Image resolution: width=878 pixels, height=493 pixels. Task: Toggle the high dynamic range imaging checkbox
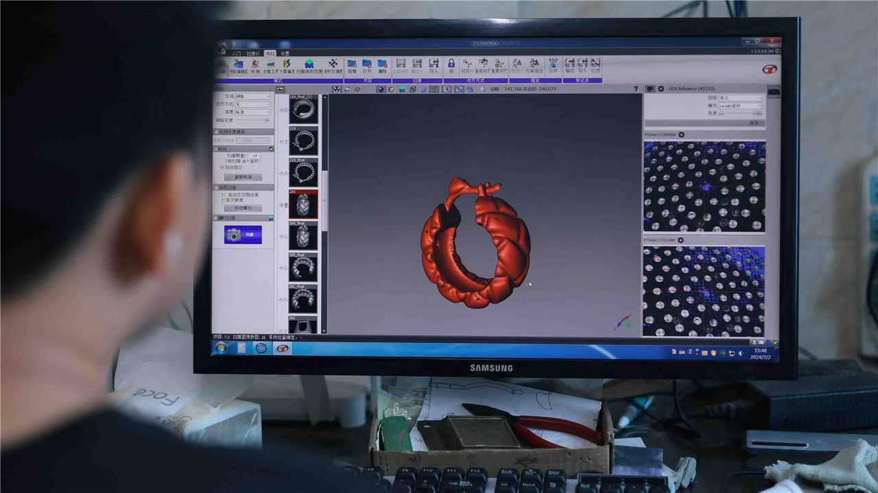point(224,195)
